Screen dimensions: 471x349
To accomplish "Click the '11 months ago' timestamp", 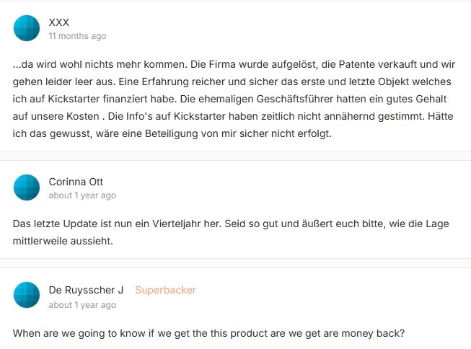I will [x=77, y=35].
